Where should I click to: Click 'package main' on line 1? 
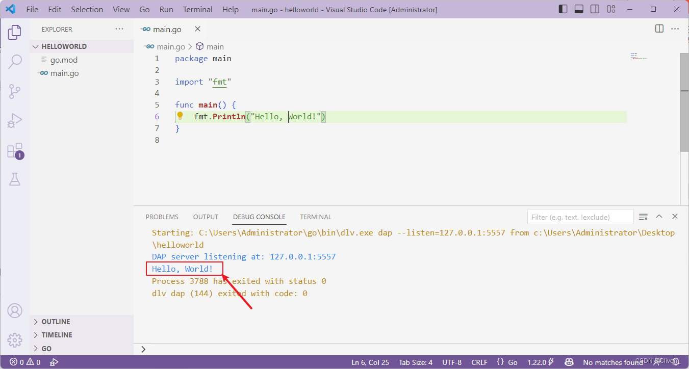[203, 58]
